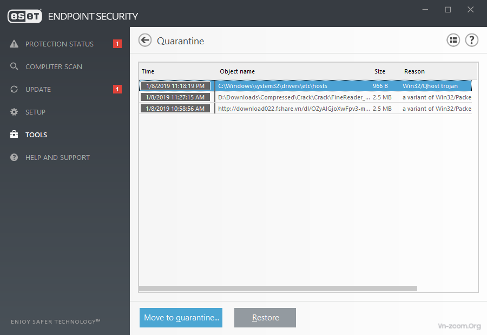This screenshot has width=487, height=335.
Task: Click the Update refresh icon
Action: coord(14,90)
